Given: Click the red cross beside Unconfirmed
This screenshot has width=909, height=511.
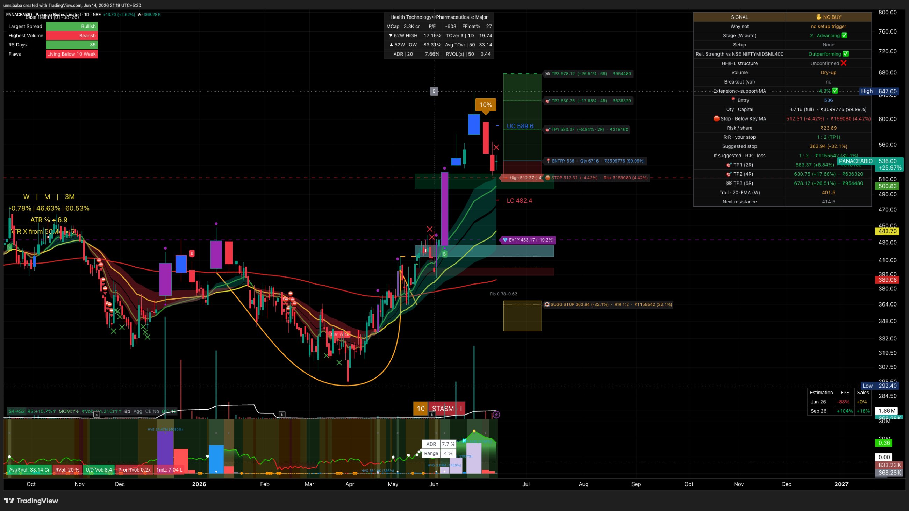Looking at the screenshot, I should (844, 63).
